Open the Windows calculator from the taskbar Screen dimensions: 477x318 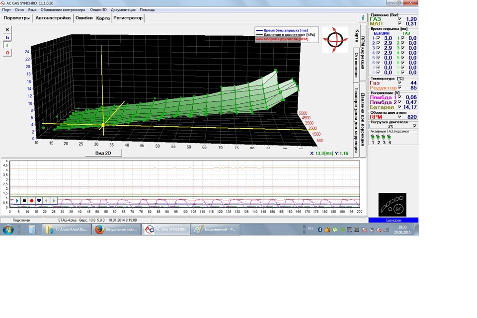[32, 229]
